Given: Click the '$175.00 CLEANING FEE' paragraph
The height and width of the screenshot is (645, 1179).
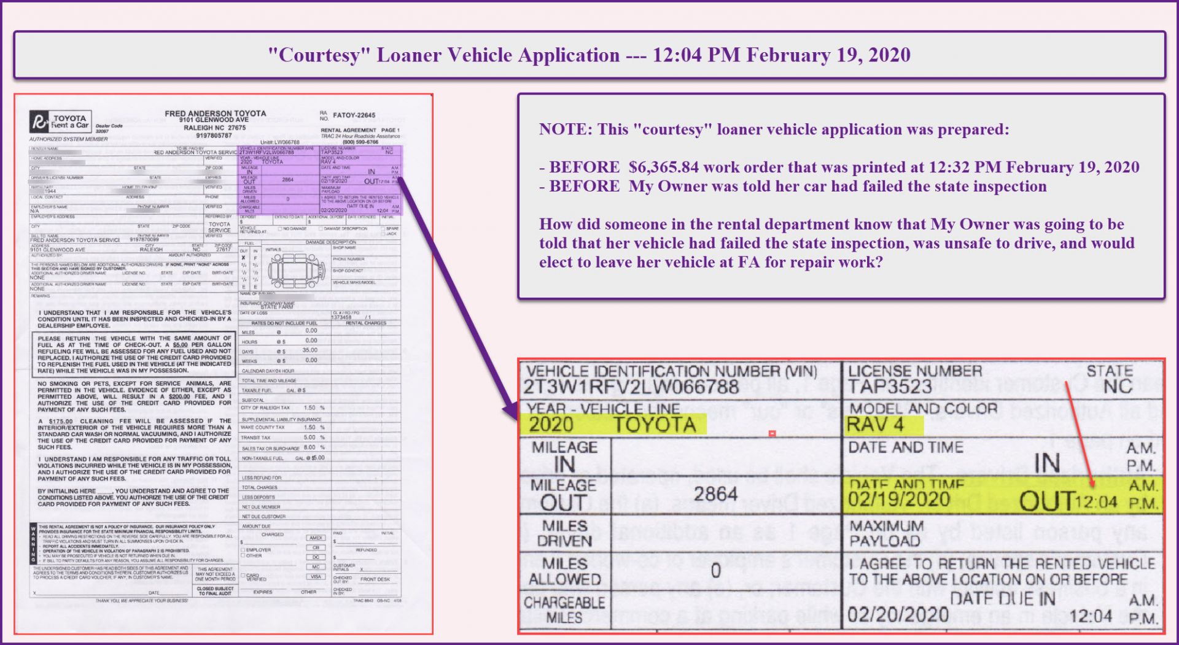Looking at the screenshot, I should tap(134, 434).
